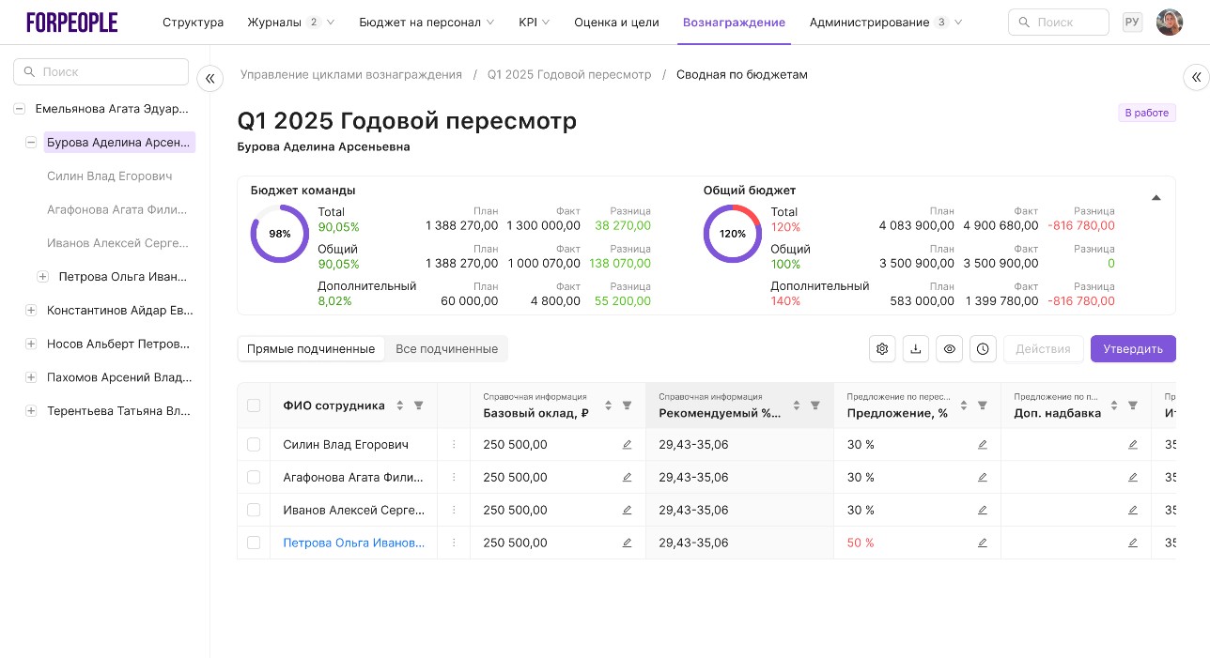Collapse Бурова Аделина in the sidebar tree
This screenshot has width=1210, height=658.
(31, 142)
